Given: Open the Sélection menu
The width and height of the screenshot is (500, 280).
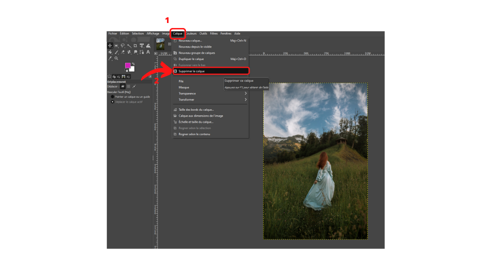Looking at the screenshot, I should (138, 33).
